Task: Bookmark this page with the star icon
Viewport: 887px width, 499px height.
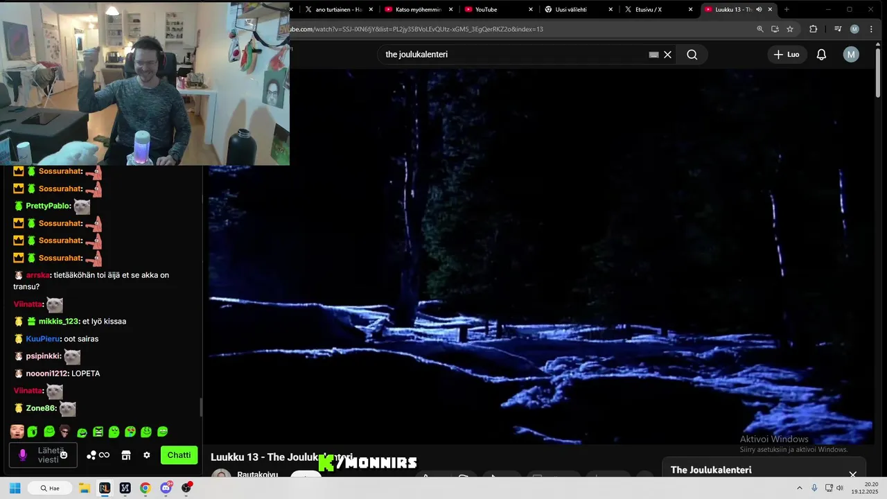Action: (790, 29)
